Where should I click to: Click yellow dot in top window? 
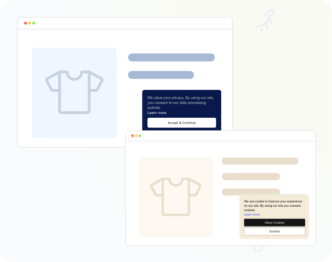(29, 23)
